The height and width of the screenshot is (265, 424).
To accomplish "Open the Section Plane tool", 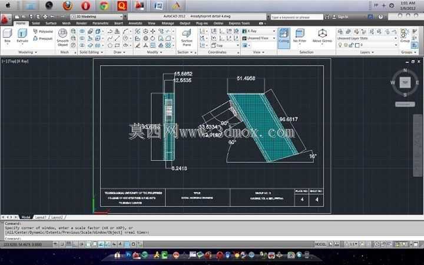I will [x=187, y=38].
